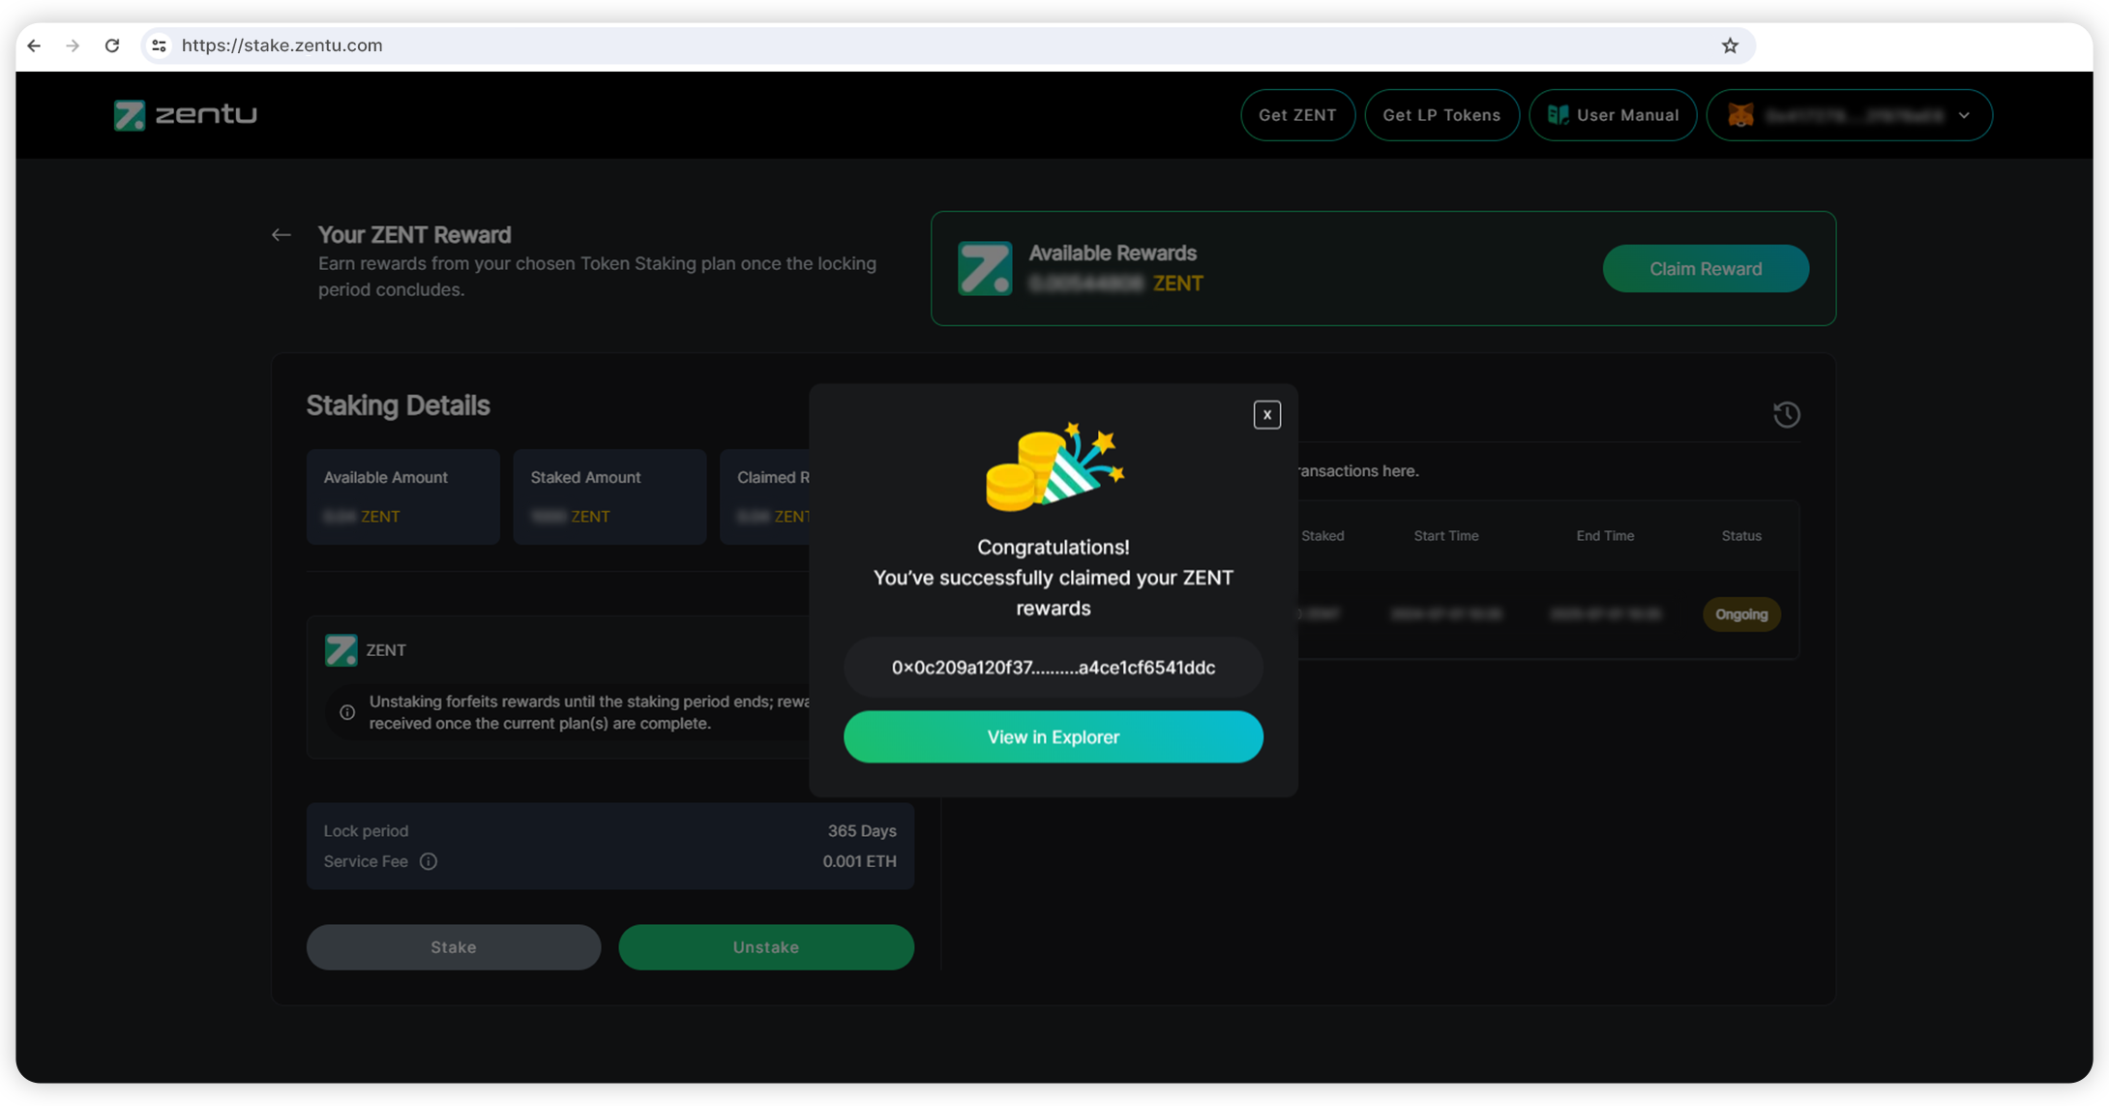Open site information icon in address bar

point(160,45)
